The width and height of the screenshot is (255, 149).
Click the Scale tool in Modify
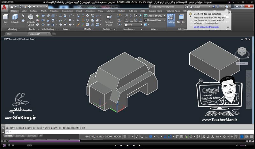point(87,25)
